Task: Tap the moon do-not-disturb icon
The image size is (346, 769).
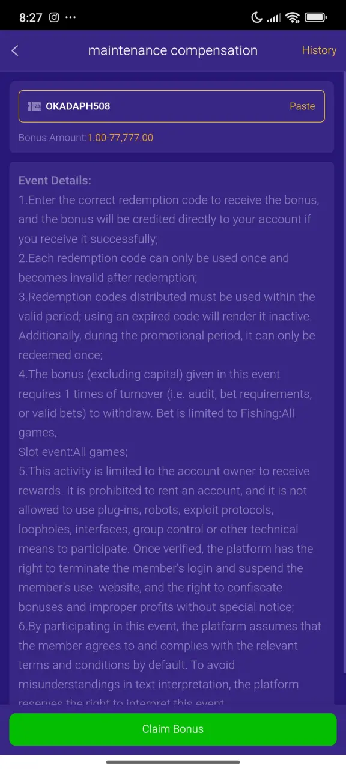Action: [256, 17]
